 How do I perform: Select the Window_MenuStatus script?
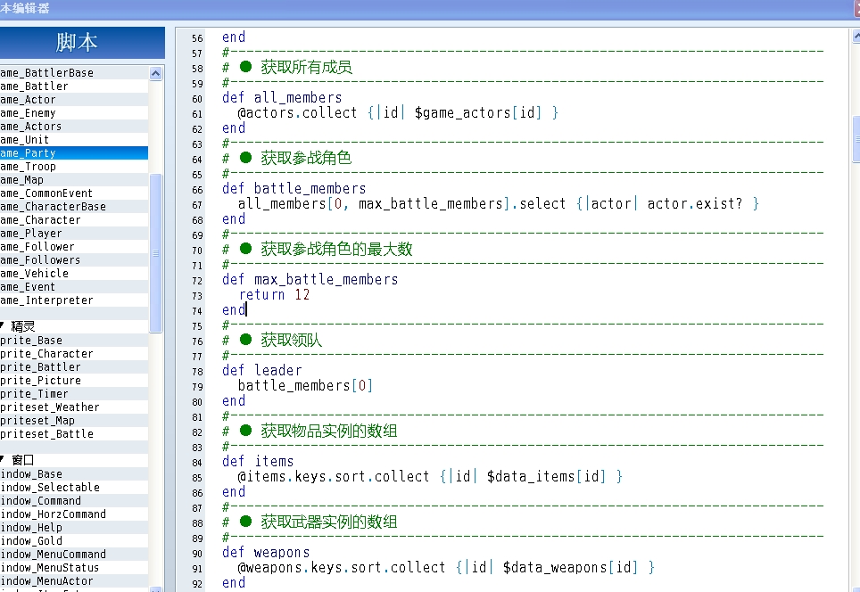[74, 568]
